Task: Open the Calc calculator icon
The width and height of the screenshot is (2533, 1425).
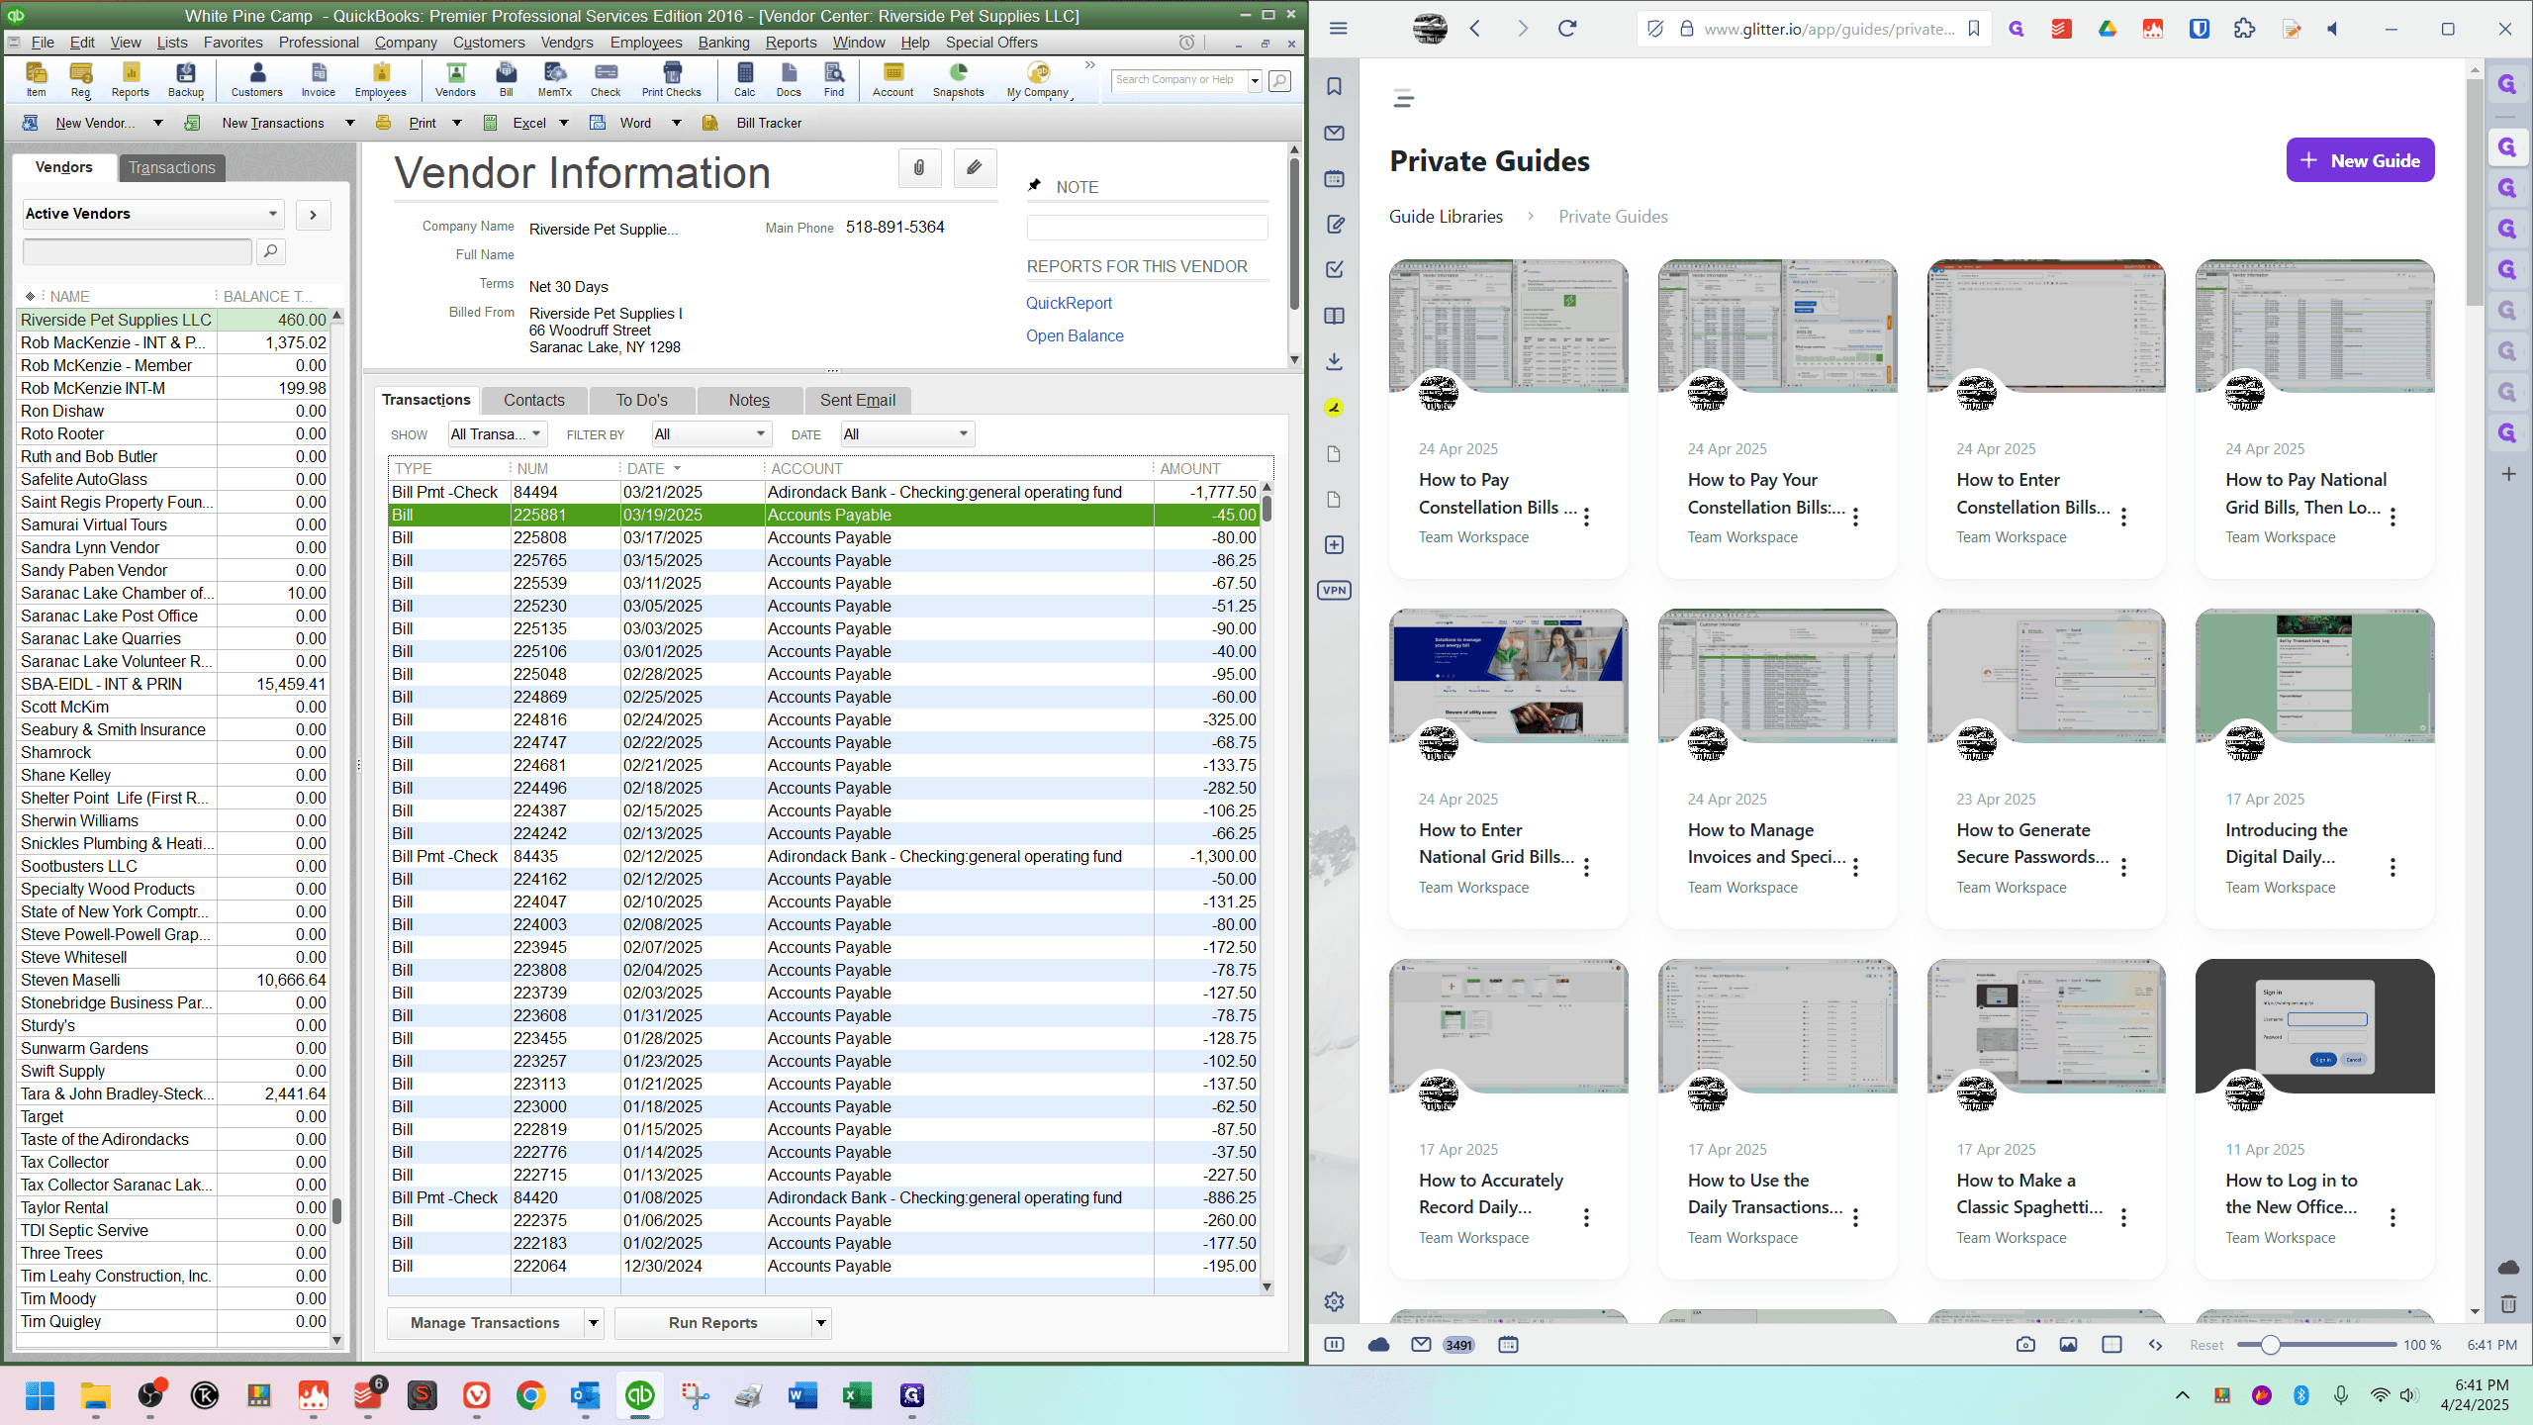Action: coord(744,79)
